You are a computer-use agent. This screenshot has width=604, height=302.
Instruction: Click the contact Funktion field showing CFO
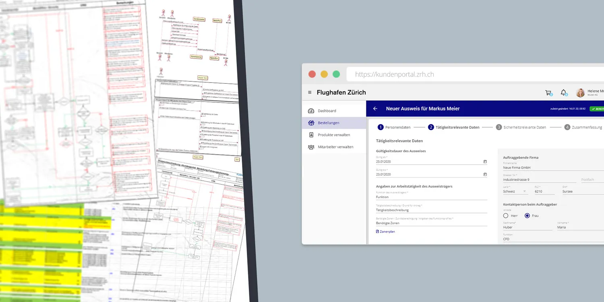click(553, 238)
